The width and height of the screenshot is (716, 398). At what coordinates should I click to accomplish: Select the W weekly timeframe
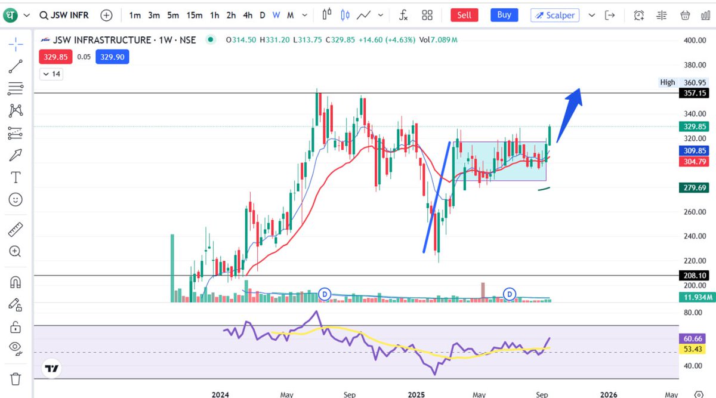pyautogui.click(x=276, y=15)
